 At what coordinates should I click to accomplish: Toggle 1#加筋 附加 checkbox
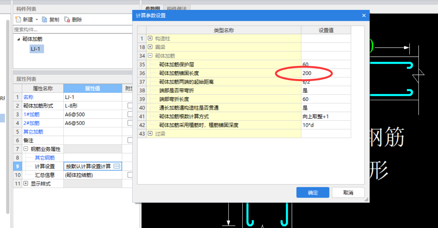coord(130,114)
